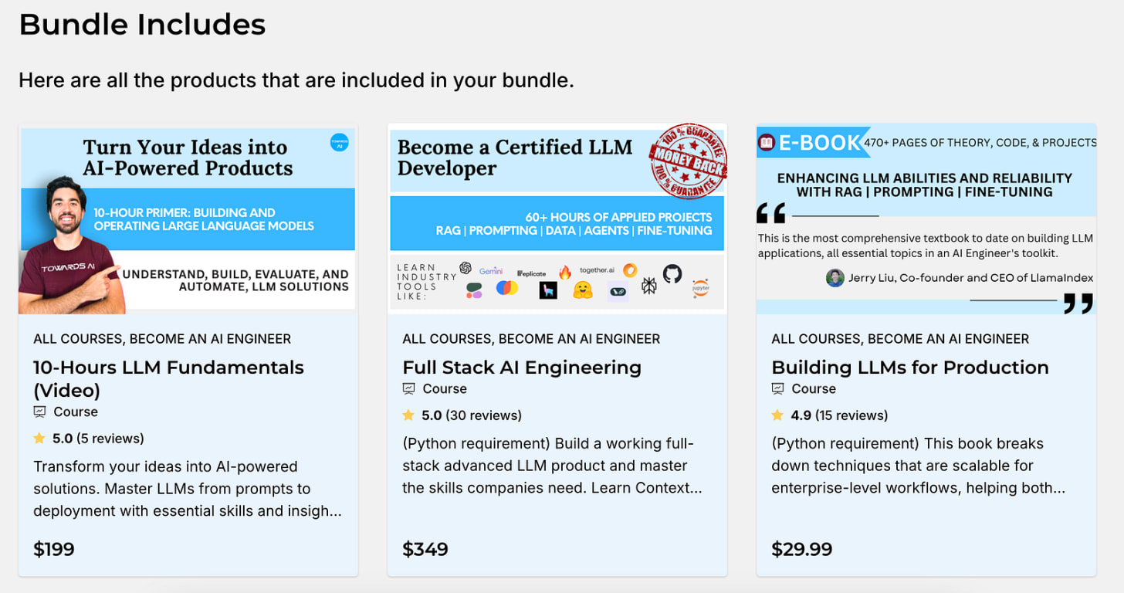Click the GitHub octocat logo

(672, 273)
